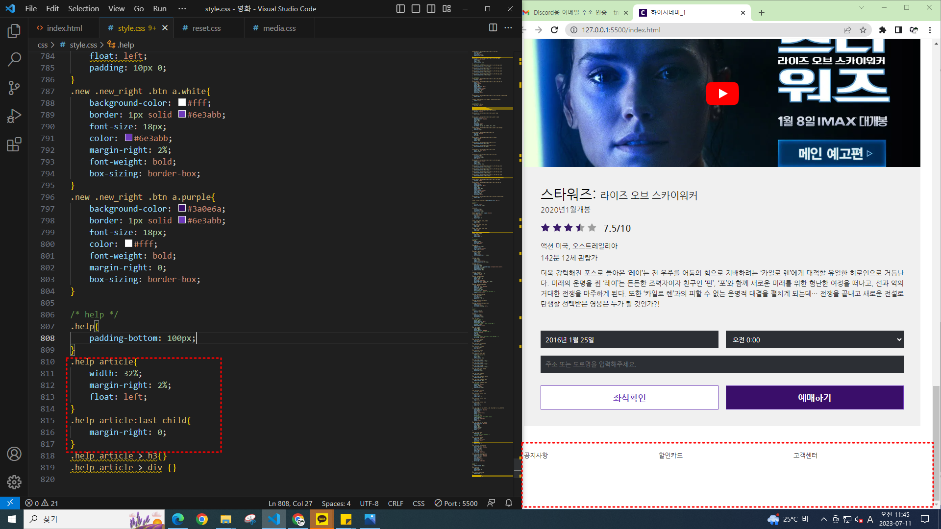Click the Split Editor Right icon
This screenshot has height=529, width=941.
coord(493,28)
